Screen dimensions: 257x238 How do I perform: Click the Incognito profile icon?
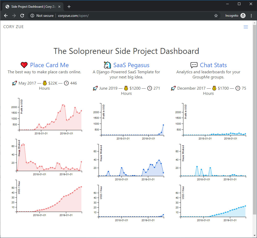coord(243,16)
